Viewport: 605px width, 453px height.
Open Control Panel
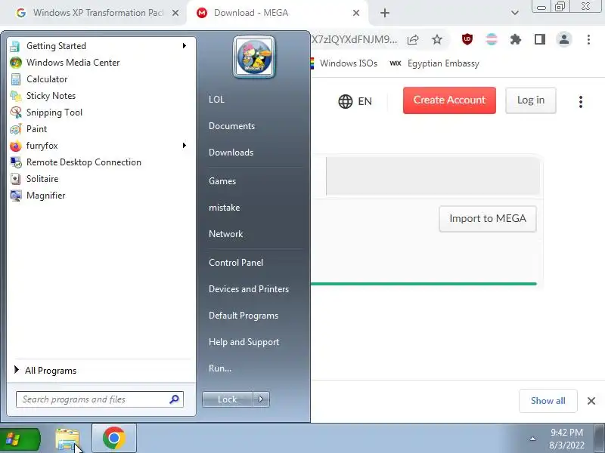236,263
